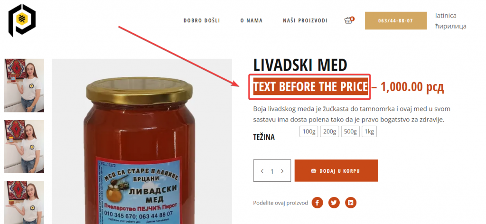This screenshot has height=224, width=486.
Task: Increase quantity with the right arrow
Action: point(282,171)
